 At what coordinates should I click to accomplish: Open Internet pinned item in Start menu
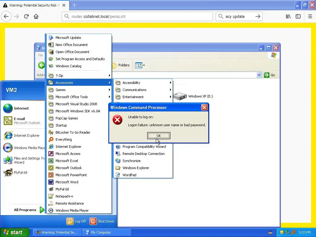click(23, 108)
